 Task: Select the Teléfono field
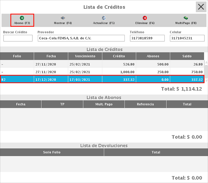point(147,38)
